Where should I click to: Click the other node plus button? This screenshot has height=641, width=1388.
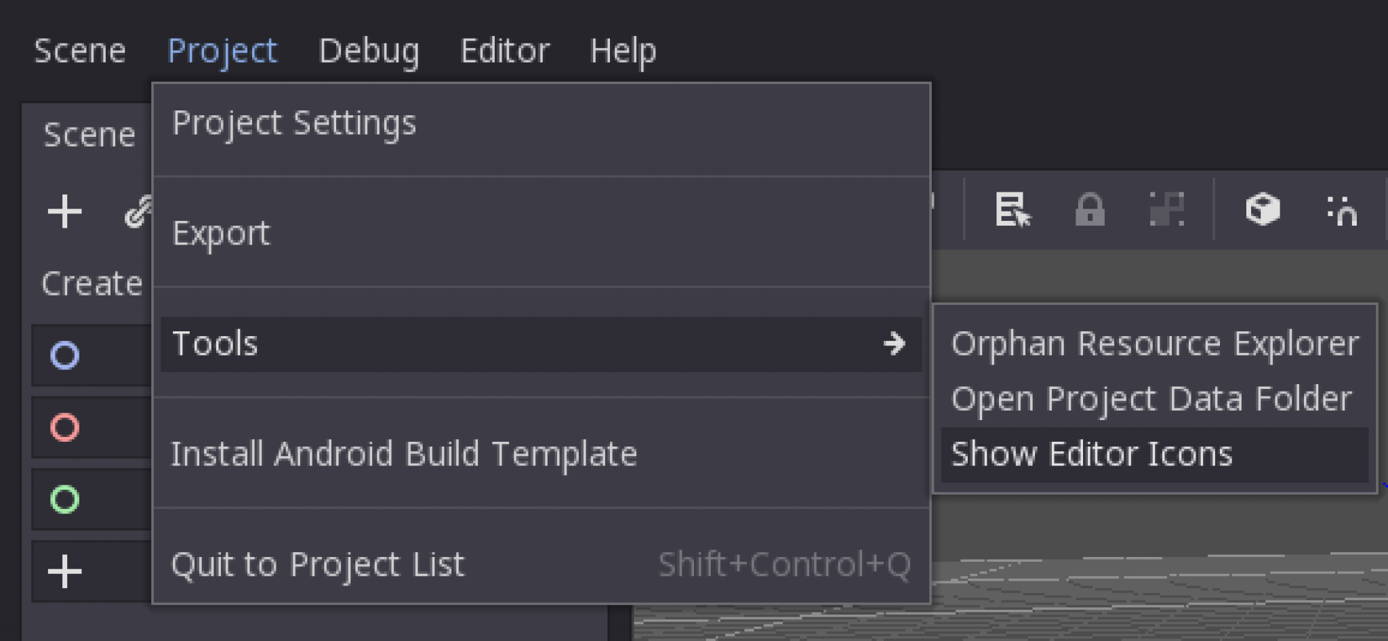click(x=65, y=571)
